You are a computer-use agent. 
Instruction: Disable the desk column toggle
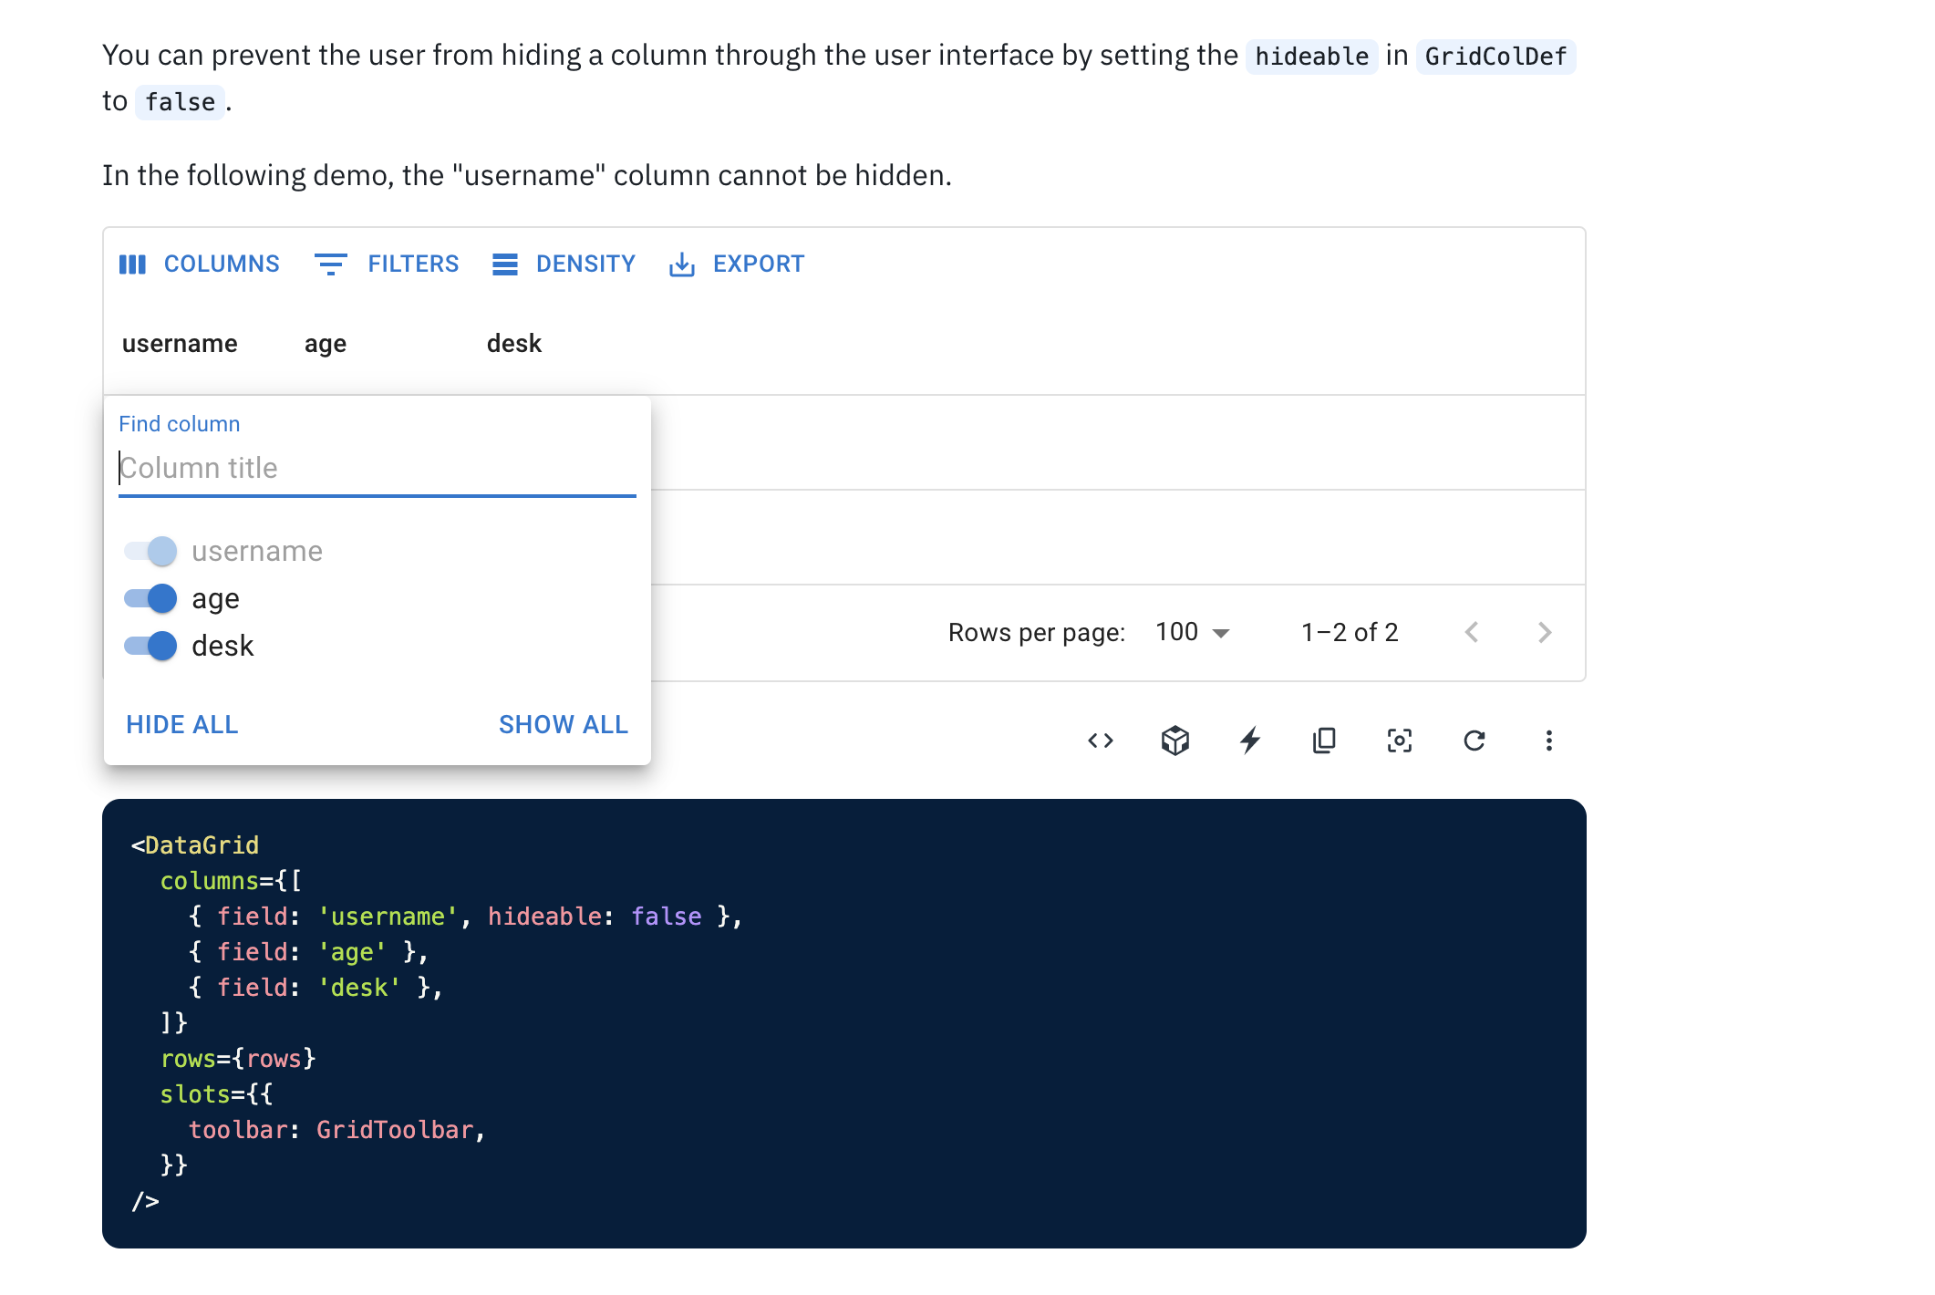point(150,646)
